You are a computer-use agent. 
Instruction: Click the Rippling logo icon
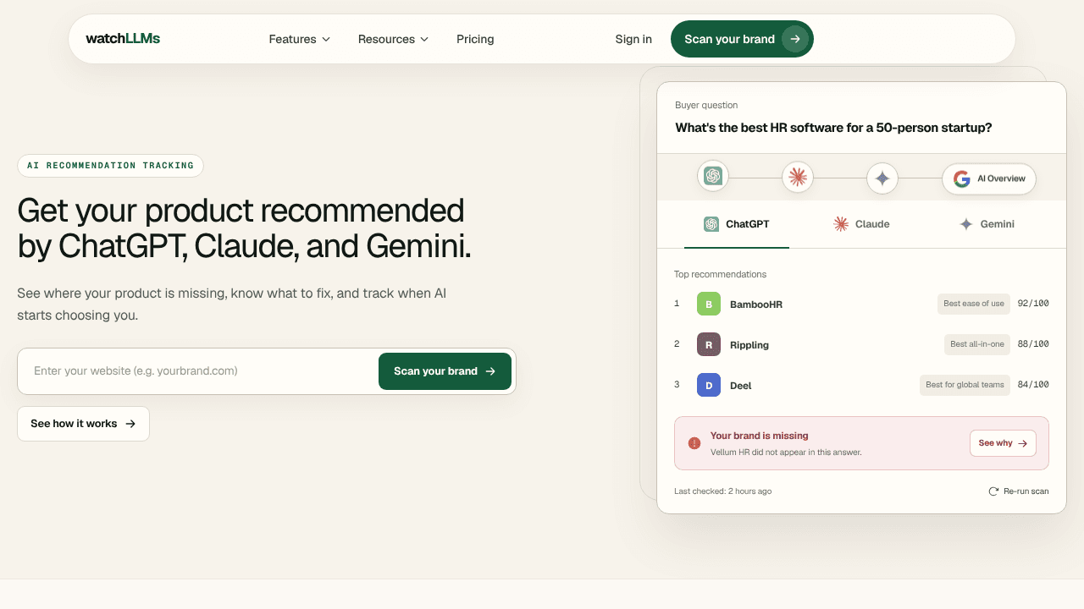click(x=709, y=344)
